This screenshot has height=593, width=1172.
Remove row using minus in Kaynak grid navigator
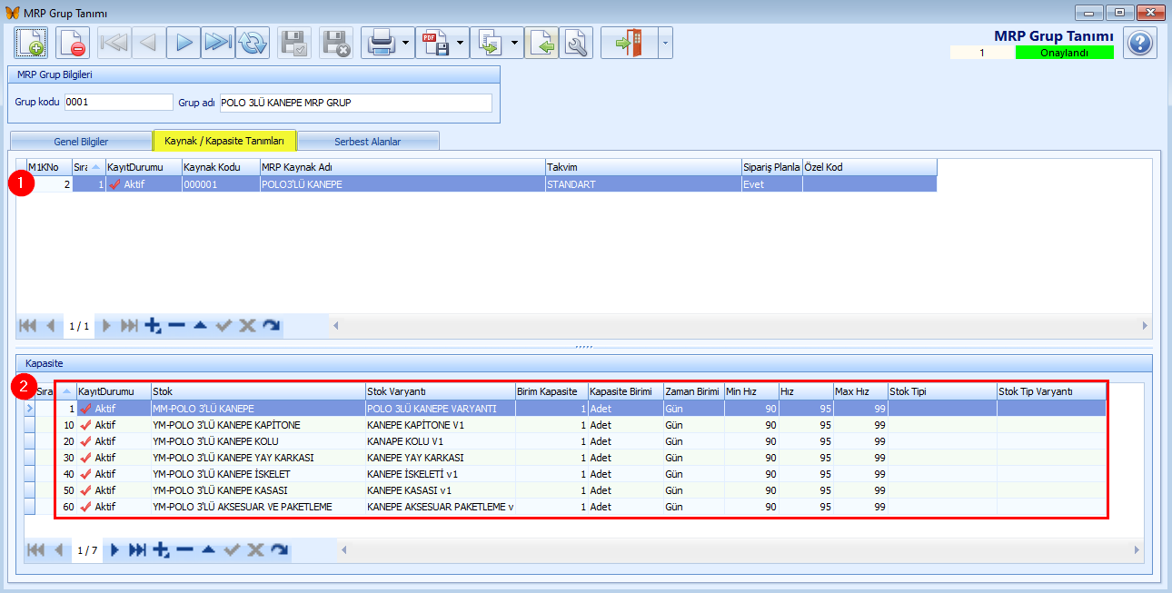(x=176, y=325)
